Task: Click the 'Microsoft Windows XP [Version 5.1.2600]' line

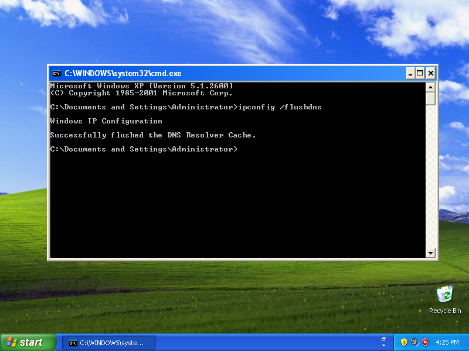Action: [141, 86]
